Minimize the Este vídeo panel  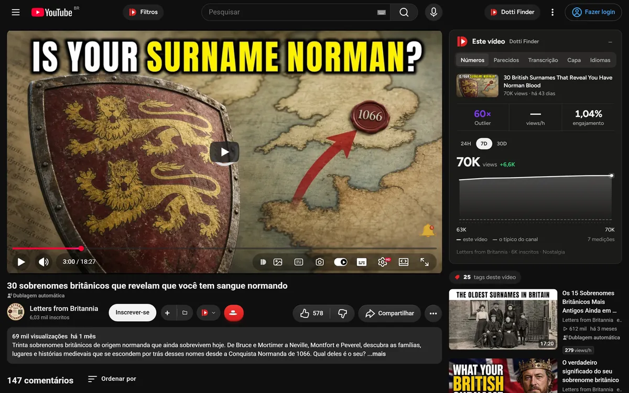coord(610,41)
